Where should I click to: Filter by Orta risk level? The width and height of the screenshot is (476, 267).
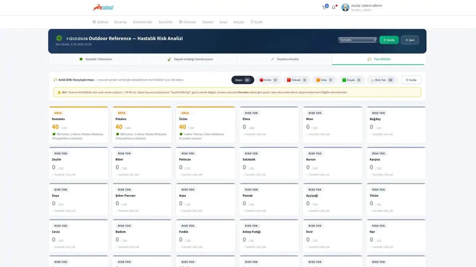point(324,80)
